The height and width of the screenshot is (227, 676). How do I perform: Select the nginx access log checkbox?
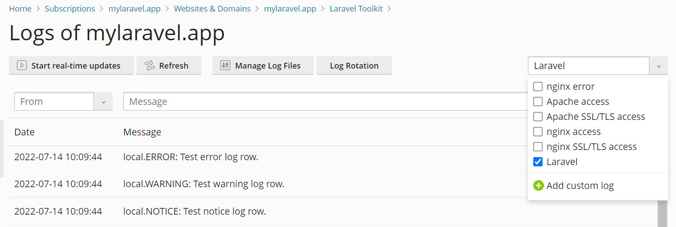click(538, 132)
